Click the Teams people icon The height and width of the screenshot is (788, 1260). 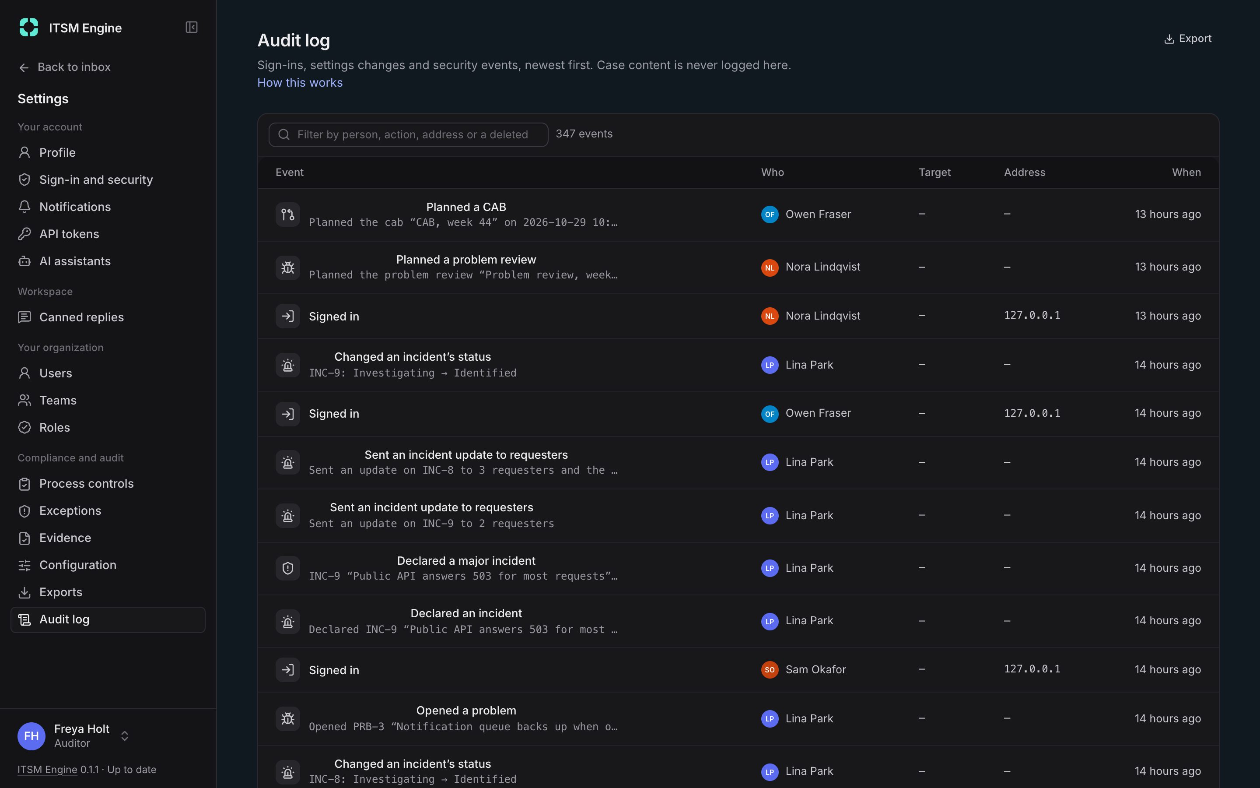(24, 400)
